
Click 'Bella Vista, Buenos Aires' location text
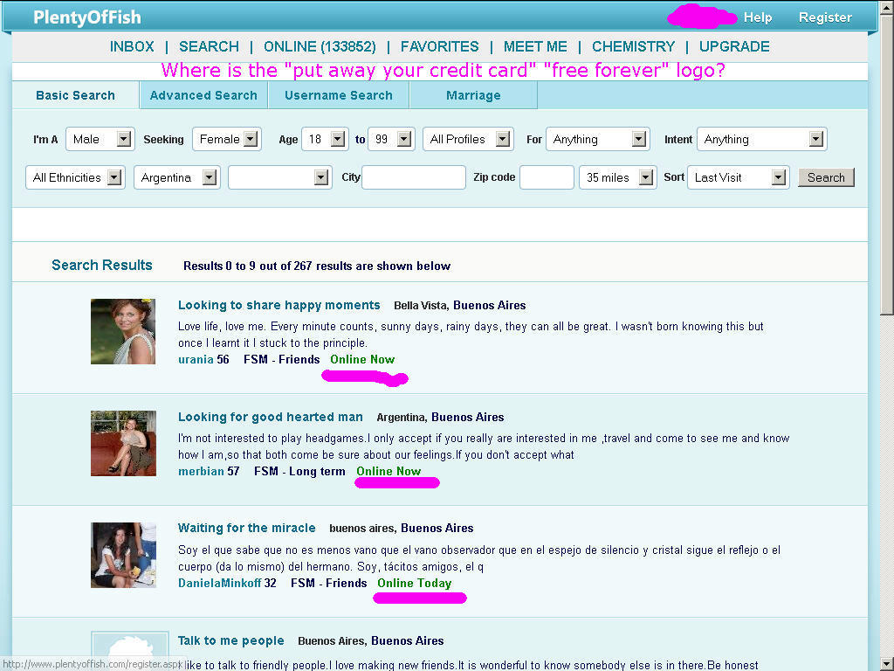pos(459,305)
